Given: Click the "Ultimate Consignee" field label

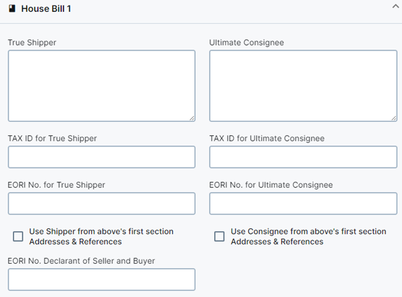Looking at the screenshot, I should (x=247, y=43).
